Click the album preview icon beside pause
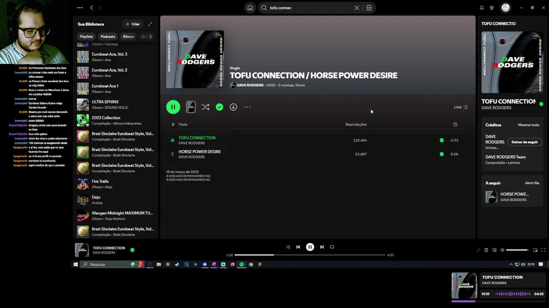Image resolution: width=549 pixels, height=308 pixels. 191,107
